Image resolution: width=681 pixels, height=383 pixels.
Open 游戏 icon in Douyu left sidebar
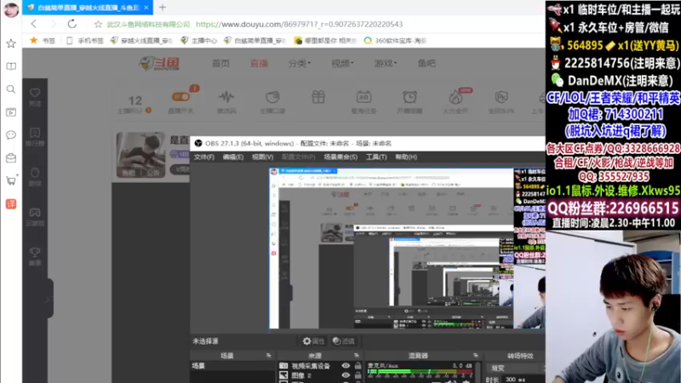pyautogui.click(x=35, y=177)
